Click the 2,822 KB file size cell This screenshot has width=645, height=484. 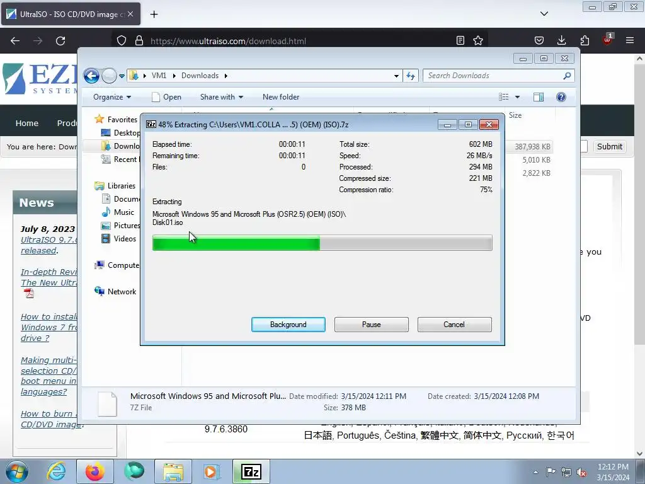click(x=536, y=173)
